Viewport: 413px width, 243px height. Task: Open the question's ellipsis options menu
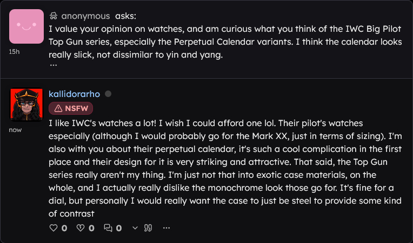[54, 65]
